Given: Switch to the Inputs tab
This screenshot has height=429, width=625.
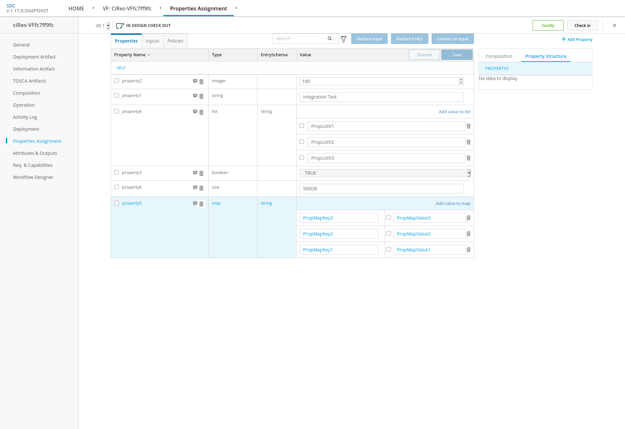Looking at the screenshot, I should pos(153,41).
